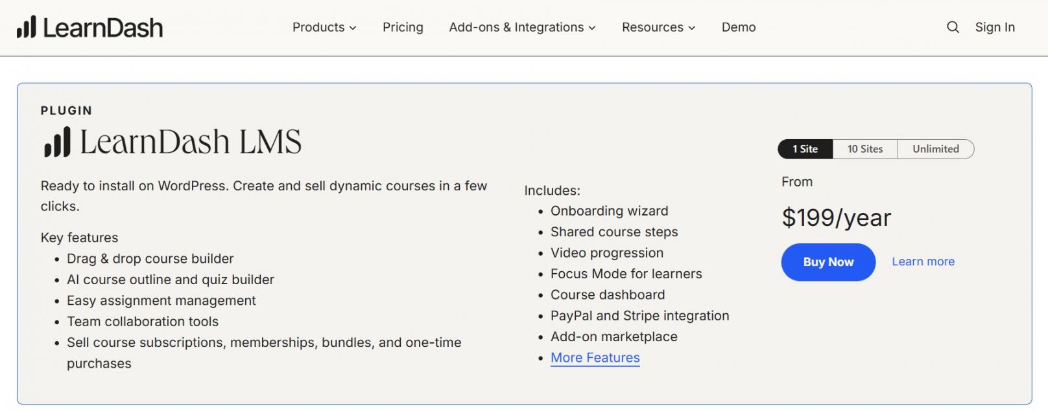Click the 'Ready to install on WordPress' description
Screen dimensions: 1048x411
coord(264,196)
